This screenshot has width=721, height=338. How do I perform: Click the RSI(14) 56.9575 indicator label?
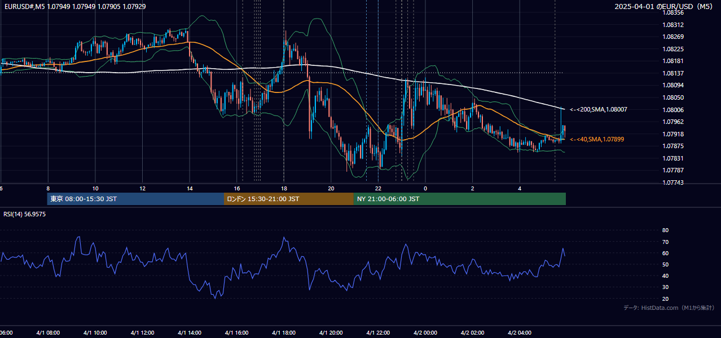pos(25,214)
